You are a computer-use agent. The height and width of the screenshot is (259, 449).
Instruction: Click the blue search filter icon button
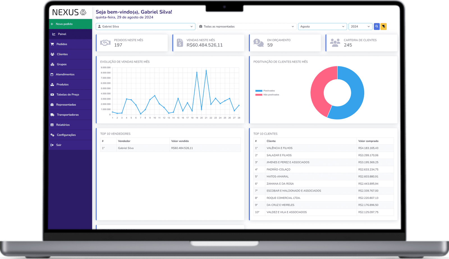click(x=377, y=27)
